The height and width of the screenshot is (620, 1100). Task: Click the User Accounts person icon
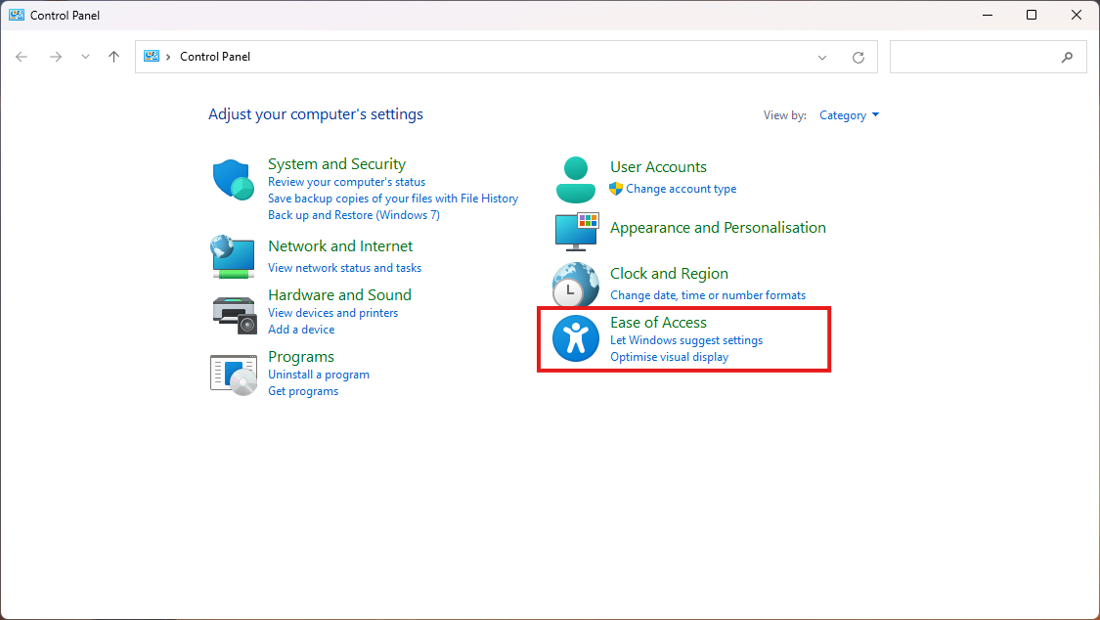[x=576, y=178]
